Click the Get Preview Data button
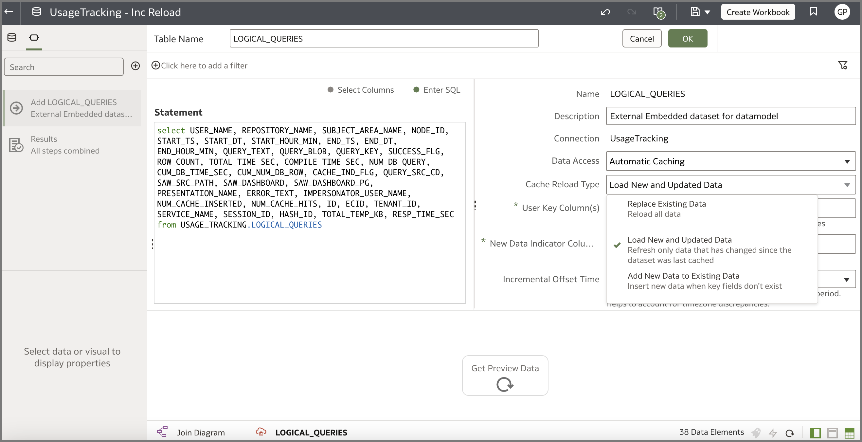Screen dimensions: 862x442 pyautogui.click(x=505, y=375)
